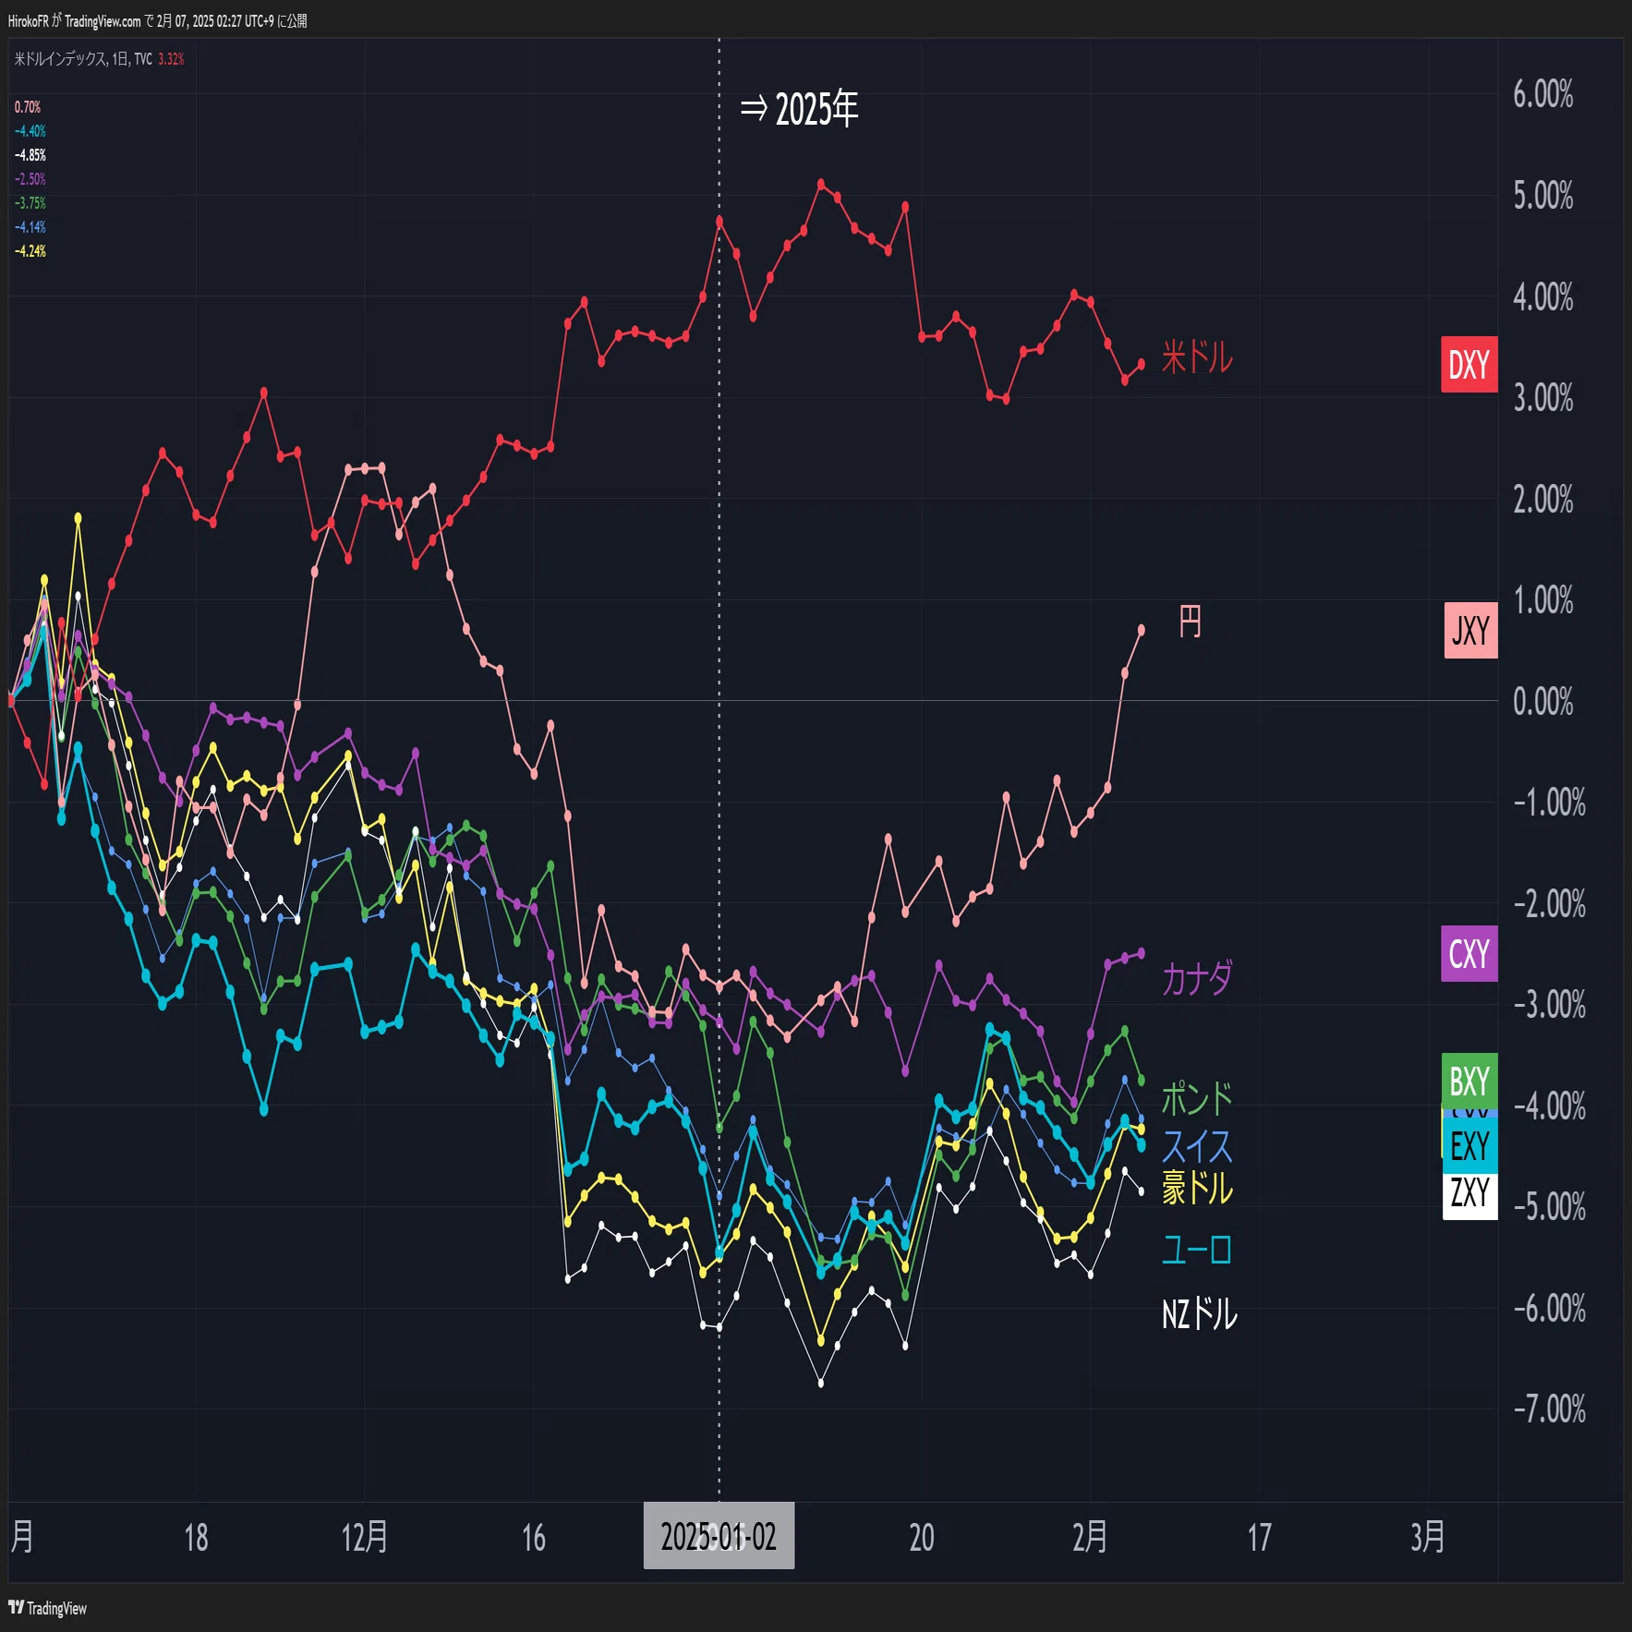
Task: Click the -3.75% legend value
Action: pyautogui.click(x=30, y=203)
